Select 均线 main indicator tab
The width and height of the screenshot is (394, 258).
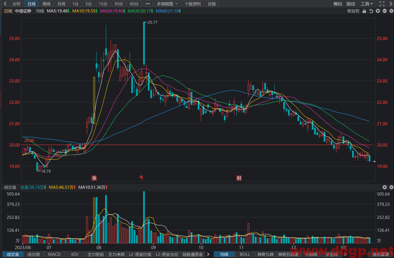224,254
